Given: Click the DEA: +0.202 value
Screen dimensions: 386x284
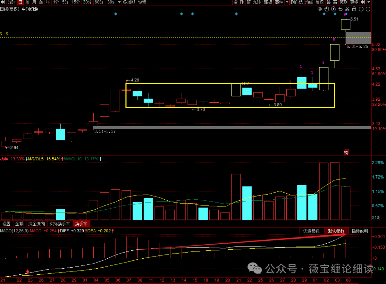Looking at the screenshot, I should (99, 231).
